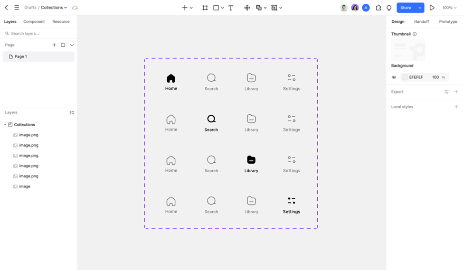
Task: Collapse all layers icon
Action: coord(72,113)
